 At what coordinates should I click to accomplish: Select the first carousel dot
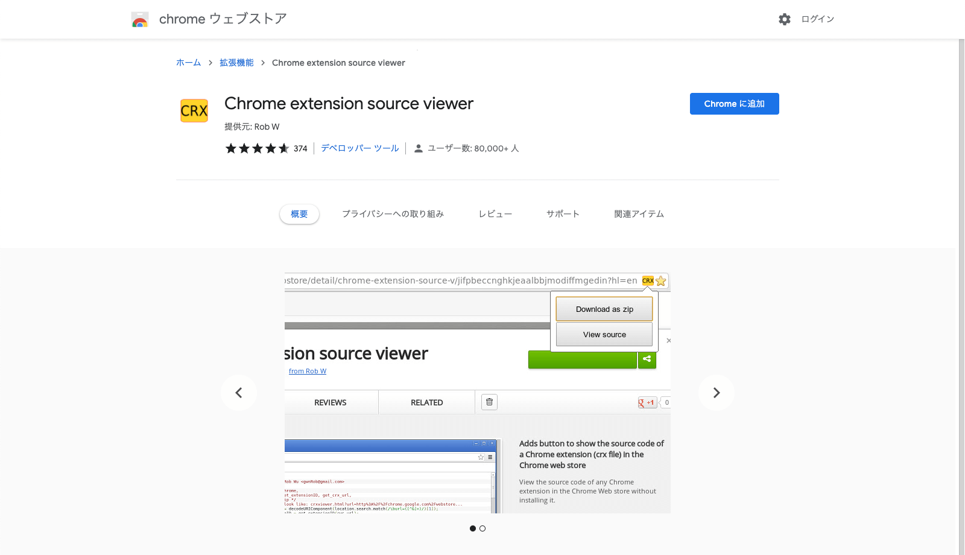pos(473,528)
